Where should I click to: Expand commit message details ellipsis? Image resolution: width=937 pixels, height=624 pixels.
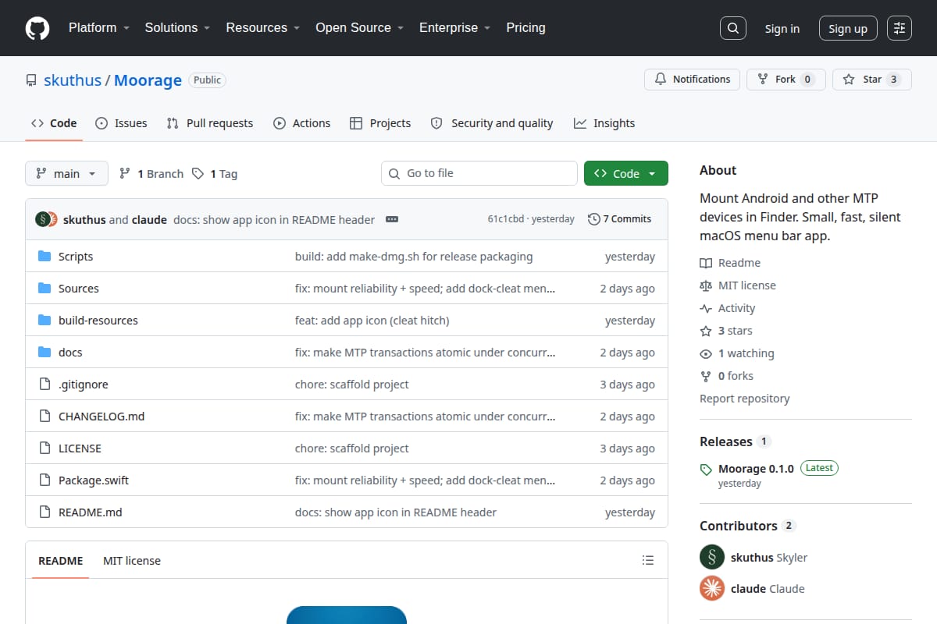click(392, 219)
